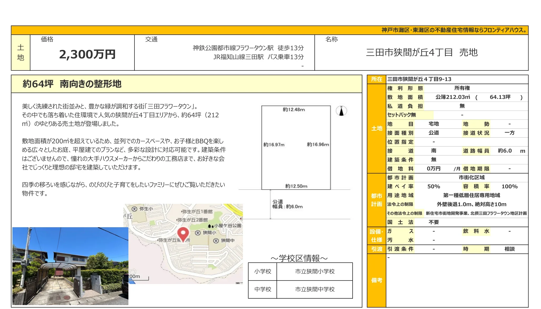
Task: Click the 設備・仕様 section header
Action: pyautogui.click(x=377, y=236)
